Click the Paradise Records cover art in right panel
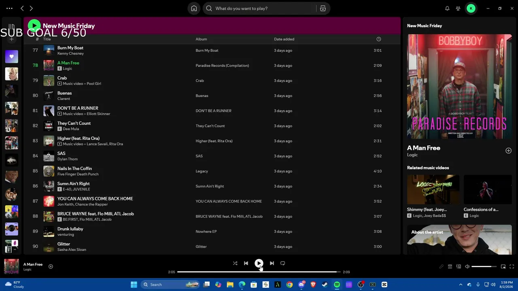This screenshot has height=291, width=518. coord(459,86)
